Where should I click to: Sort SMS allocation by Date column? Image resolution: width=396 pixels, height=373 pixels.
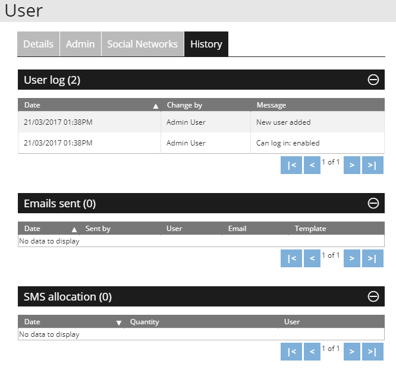point(71,322)
